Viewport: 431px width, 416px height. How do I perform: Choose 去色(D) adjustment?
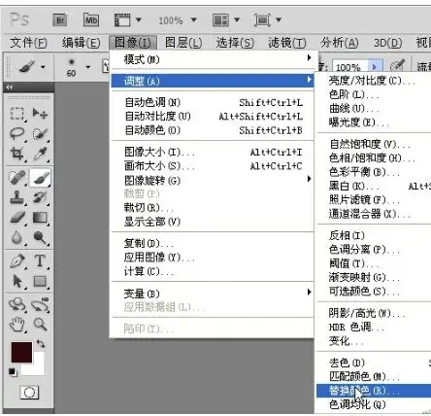(x=374, y=363)
